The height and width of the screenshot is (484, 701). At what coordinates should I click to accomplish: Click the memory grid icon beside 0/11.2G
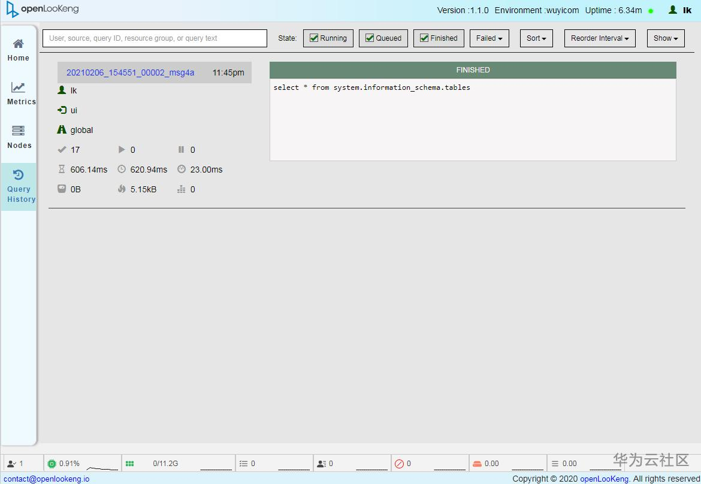click(129, 464)
